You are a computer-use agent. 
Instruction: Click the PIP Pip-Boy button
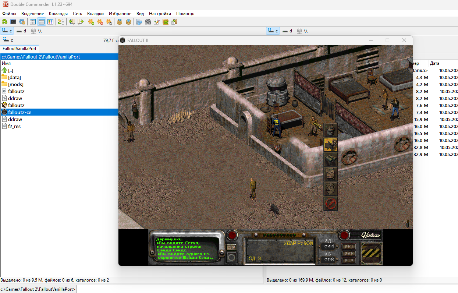(349, 260)
